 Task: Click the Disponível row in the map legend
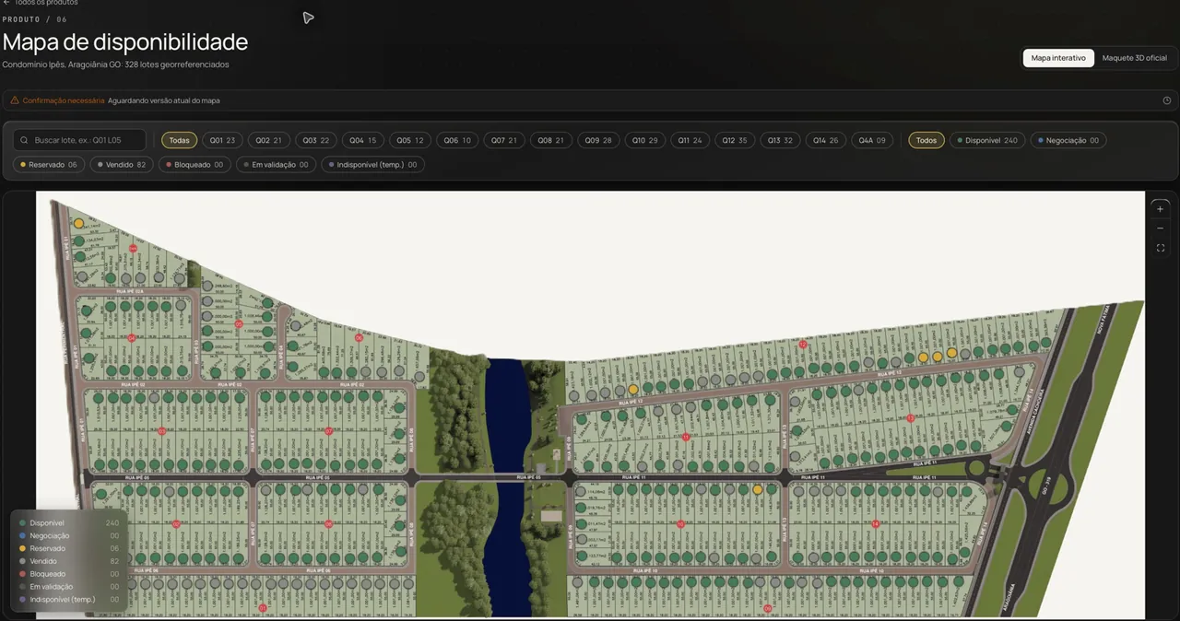coord(69,522)
